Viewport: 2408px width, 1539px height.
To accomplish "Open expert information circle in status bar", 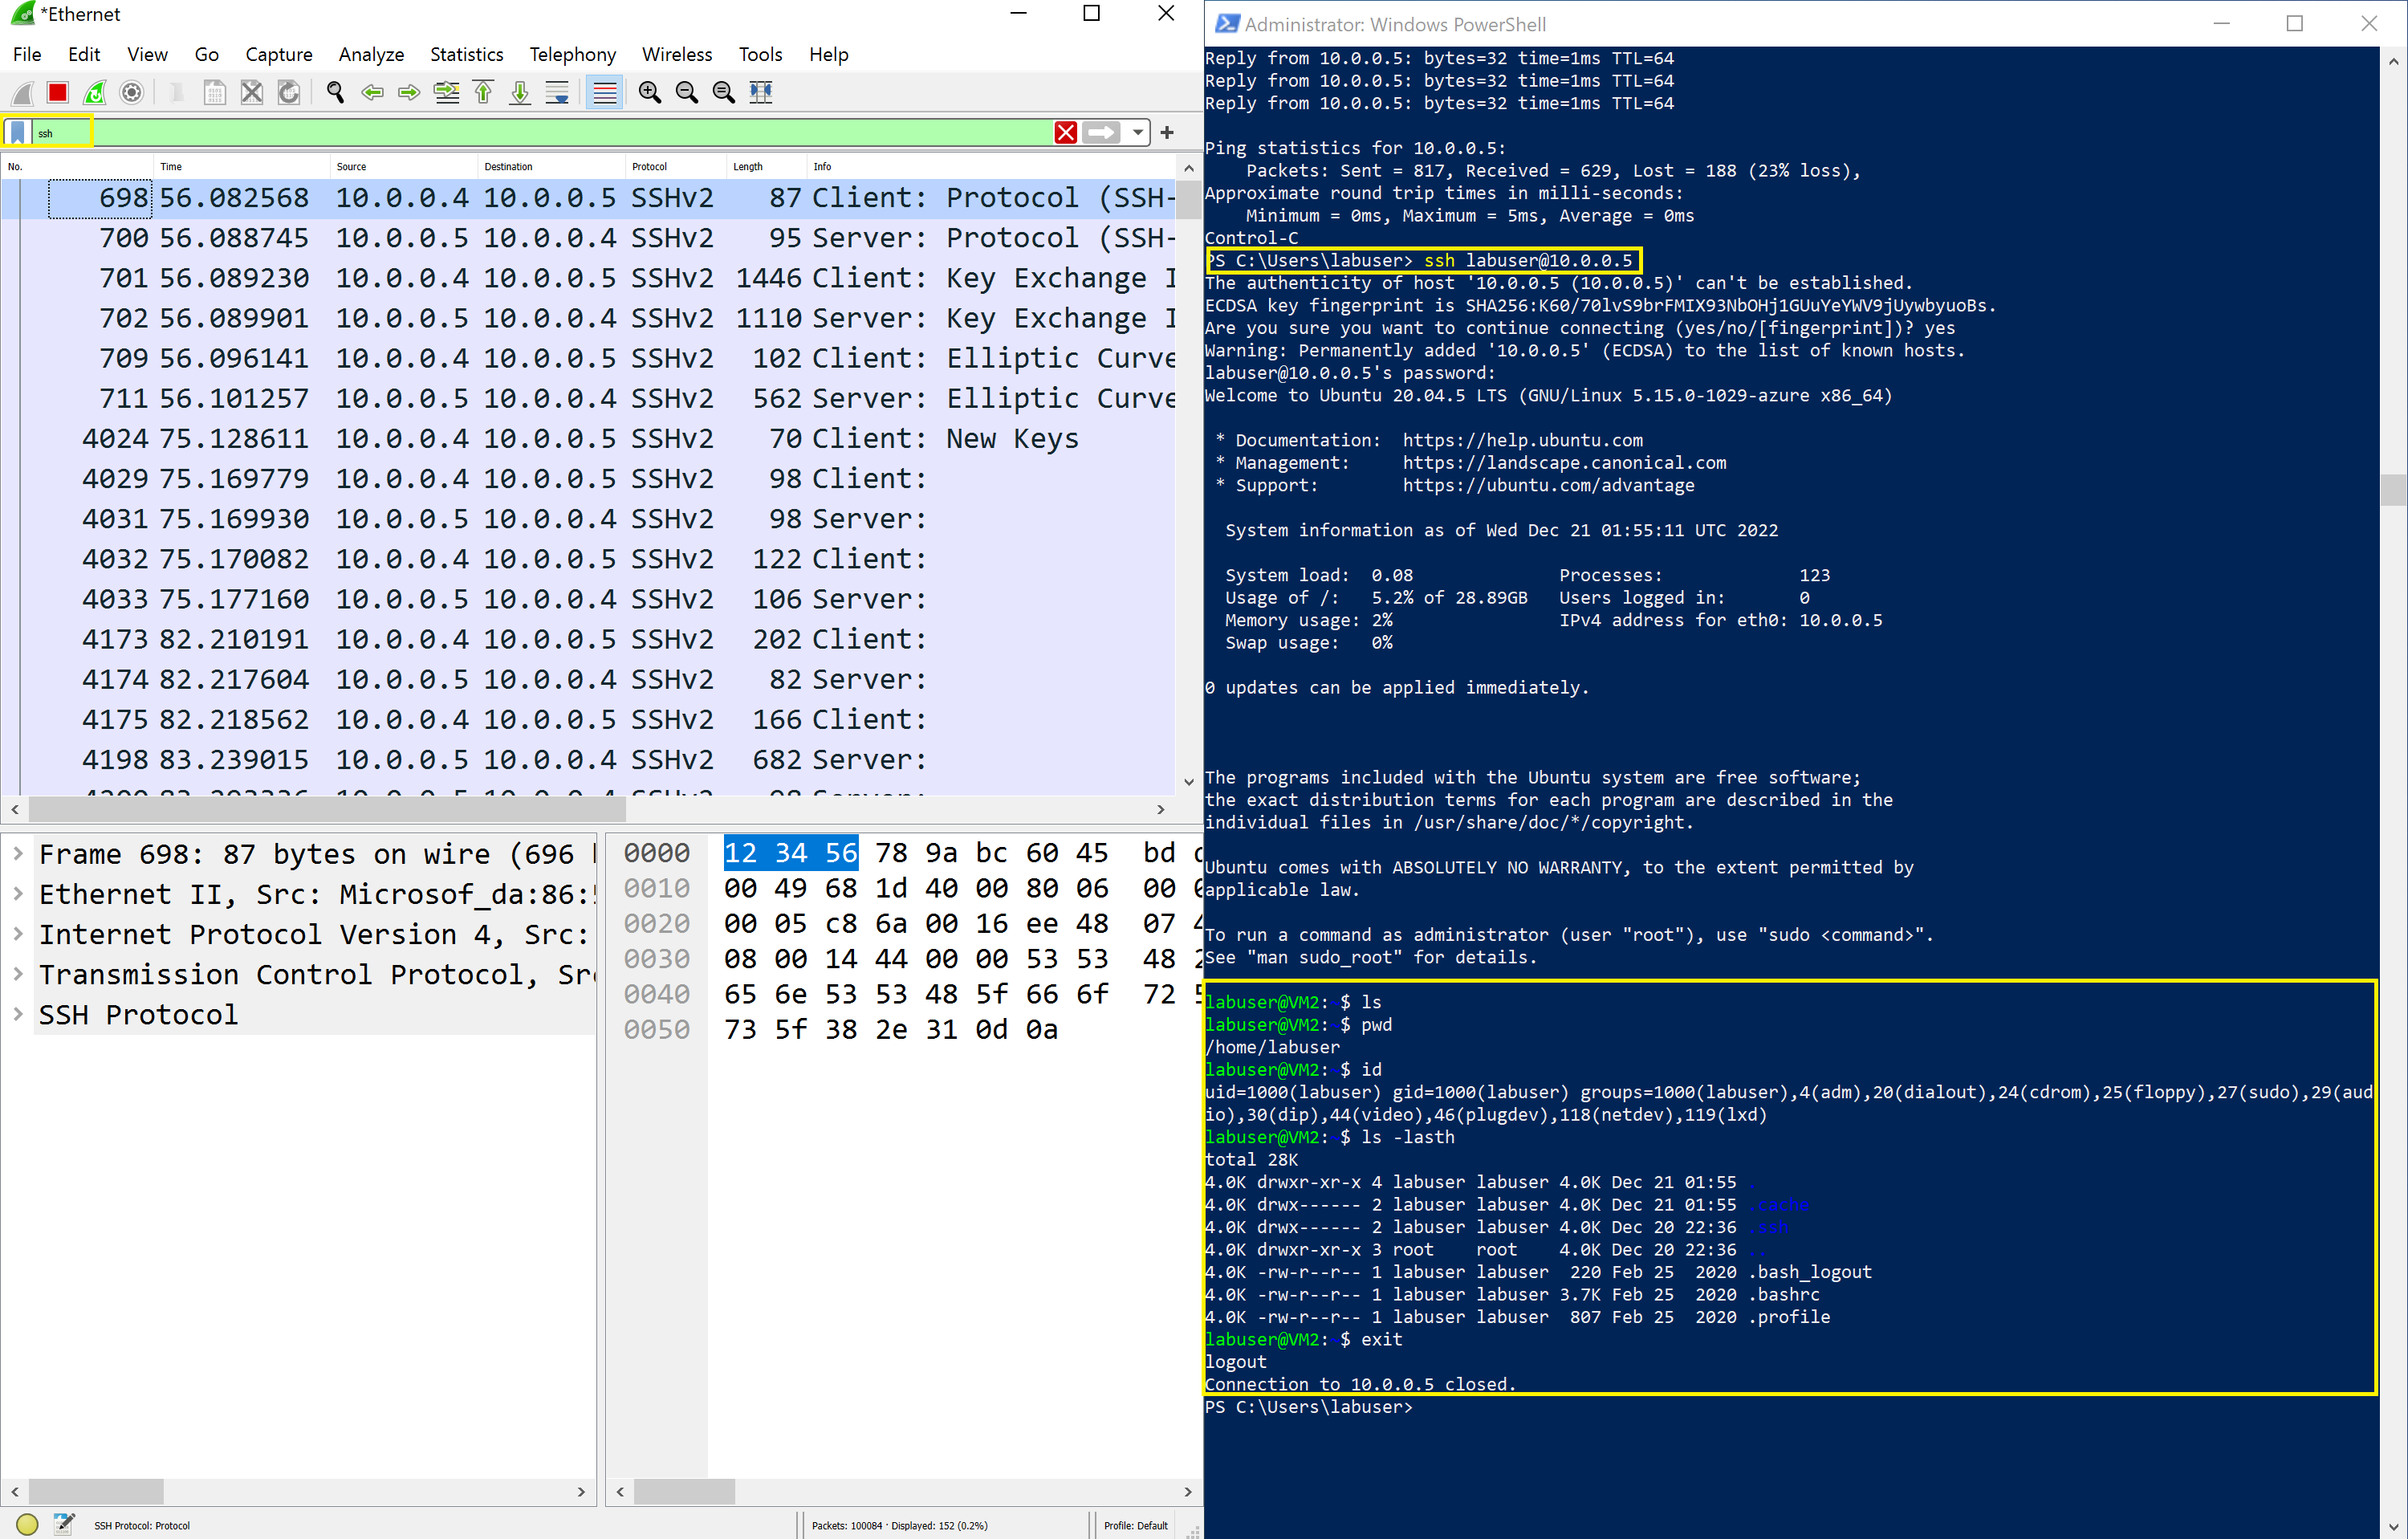I will 27,1525.
